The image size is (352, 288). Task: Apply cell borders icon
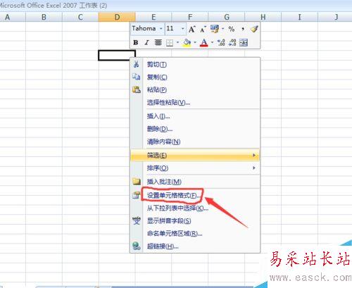[x=170, y=43]
